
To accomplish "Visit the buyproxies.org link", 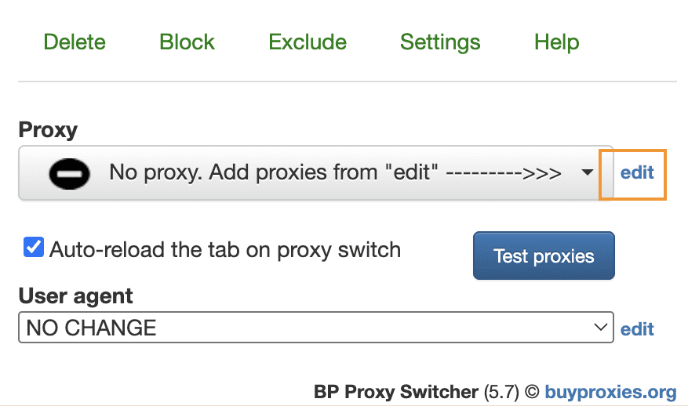I will pyautogui.click(x=610, y=392).
